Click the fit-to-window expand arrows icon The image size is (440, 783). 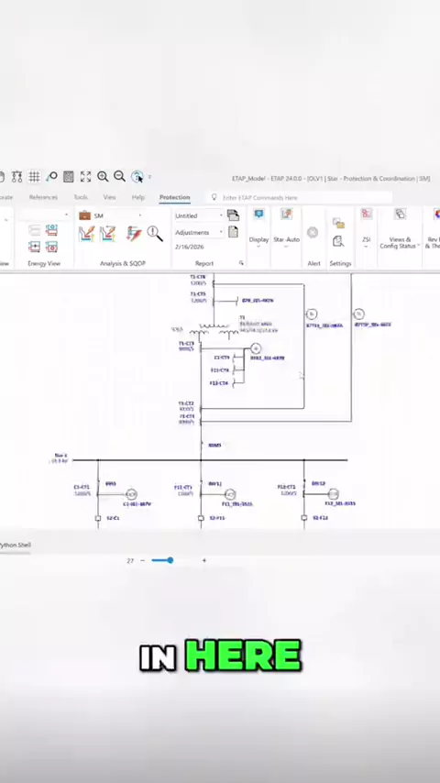(x=85, y=176)
